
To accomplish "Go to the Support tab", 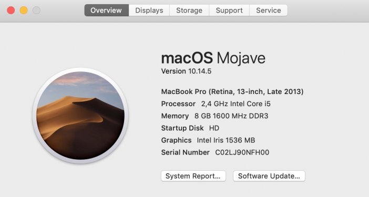I will 229,11.
